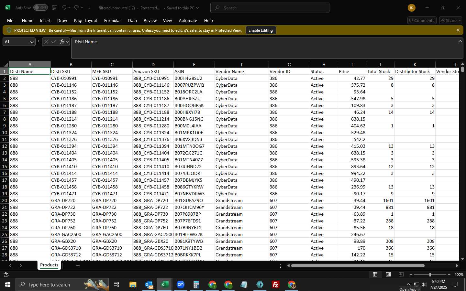Screen dimensions: 466x291
Task: Click the Name Box showing A1
Action: (x=16, y=42)
